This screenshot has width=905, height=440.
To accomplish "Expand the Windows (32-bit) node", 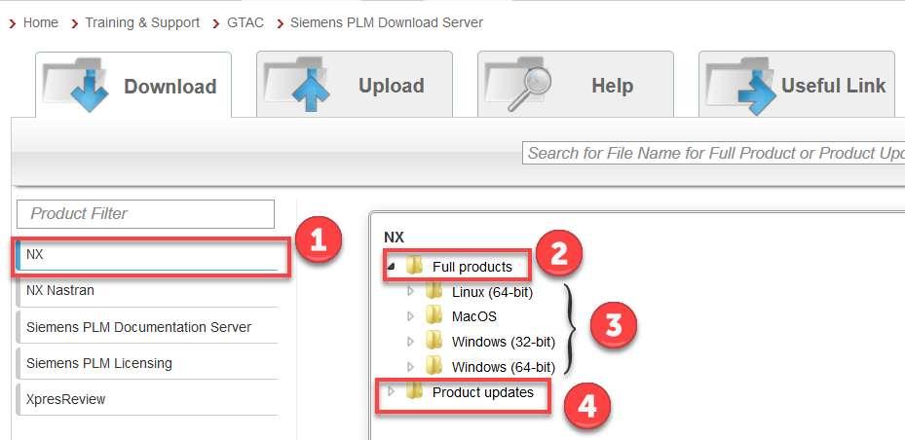I will tap(411, 342).
